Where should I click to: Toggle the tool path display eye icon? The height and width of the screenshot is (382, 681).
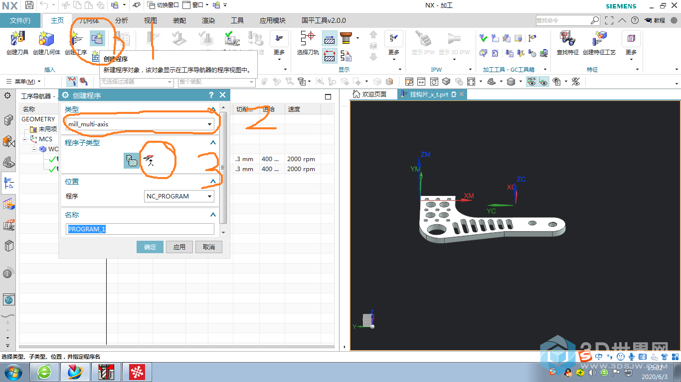click(543, 82)
